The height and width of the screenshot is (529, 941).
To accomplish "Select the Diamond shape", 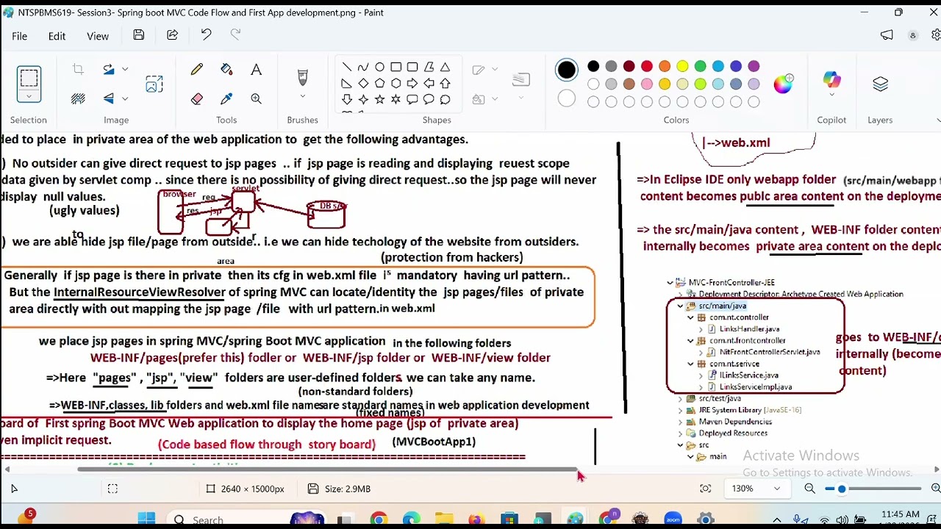I will (363, 83).
